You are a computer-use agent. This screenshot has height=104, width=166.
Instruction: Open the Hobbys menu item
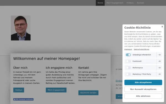click(x=130, y=3)
